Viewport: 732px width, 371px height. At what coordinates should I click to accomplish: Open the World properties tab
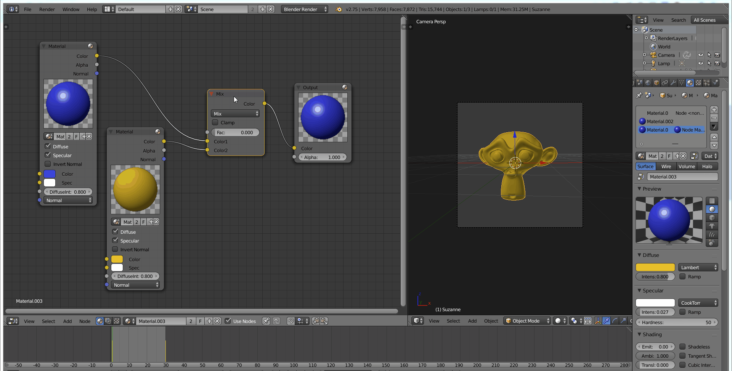(649, 83)
